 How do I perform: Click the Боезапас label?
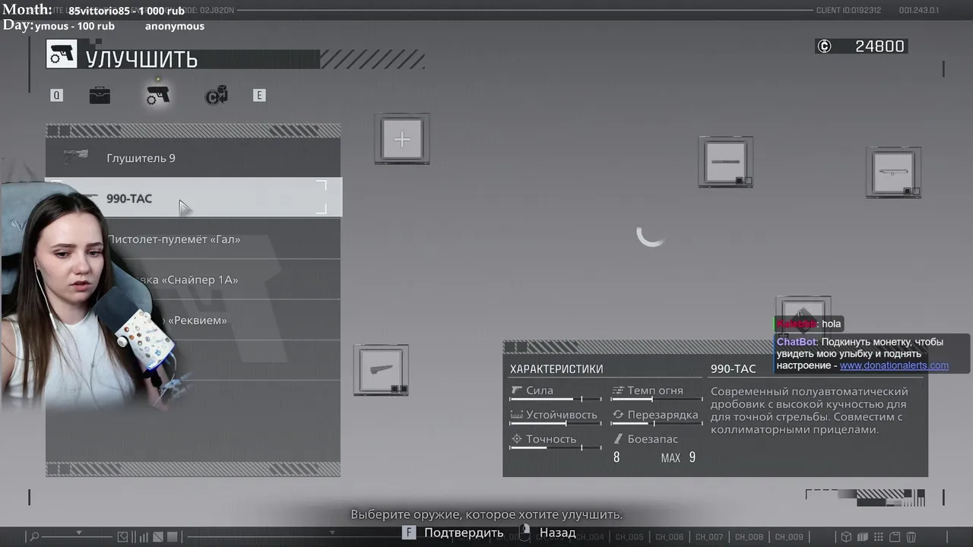tap(652, 439)
